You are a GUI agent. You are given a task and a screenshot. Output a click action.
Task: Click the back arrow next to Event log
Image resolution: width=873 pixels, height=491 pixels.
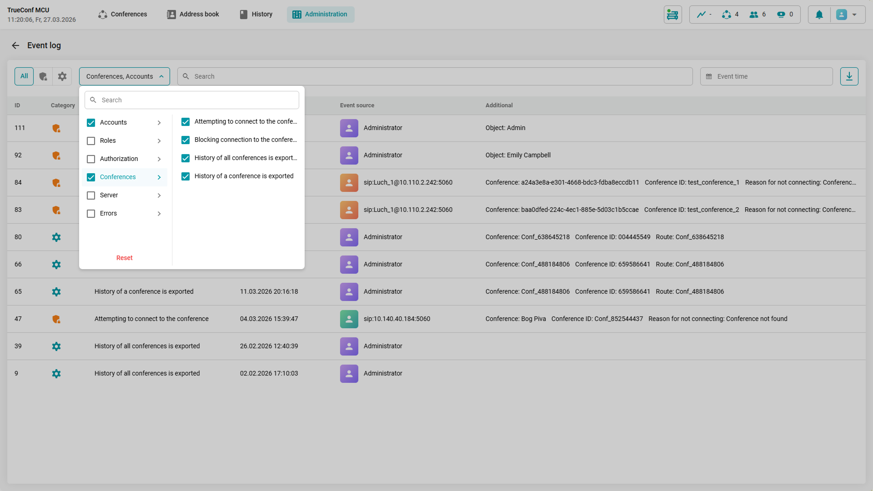(15, 45)
